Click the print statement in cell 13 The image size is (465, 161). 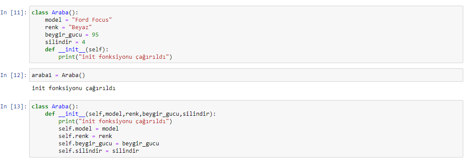[x=115, y=121]
